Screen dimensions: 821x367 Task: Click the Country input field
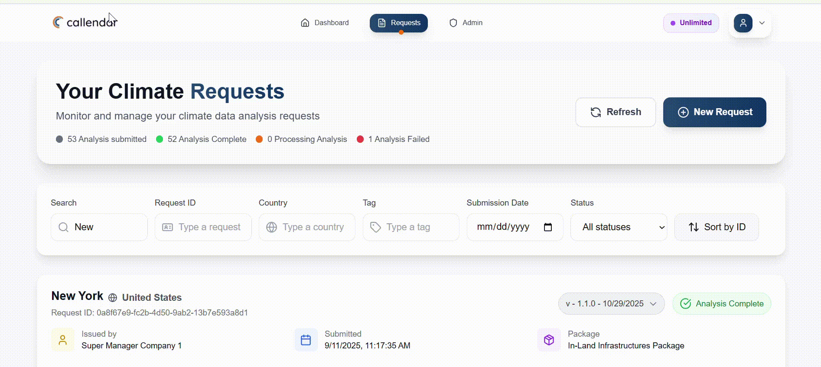pos(307,227)
